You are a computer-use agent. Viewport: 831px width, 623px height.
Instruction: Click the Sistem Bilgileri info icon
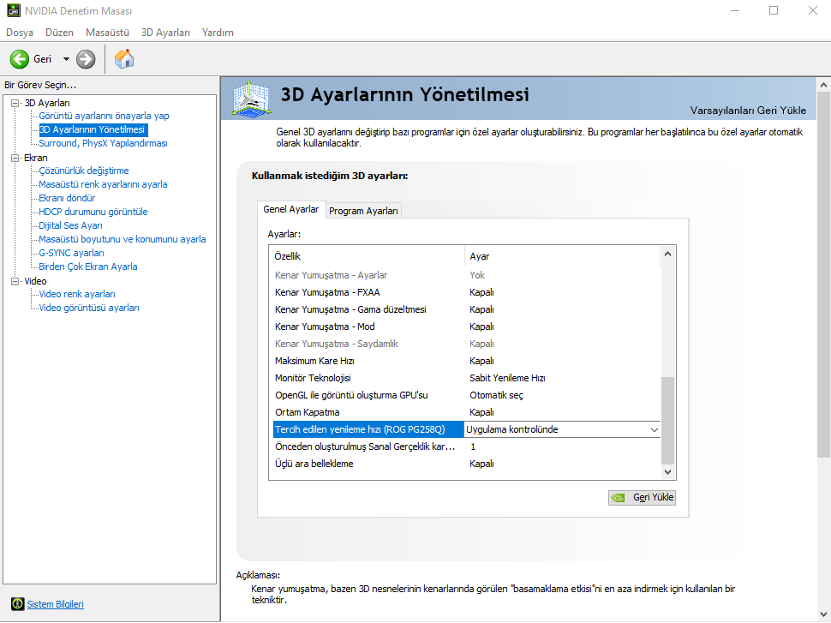pos(17,604)
